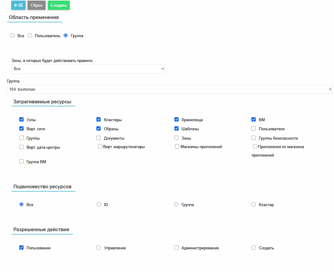
Task: Uncheck the Пользование action checkbox
Action: (x=21, y=248)
